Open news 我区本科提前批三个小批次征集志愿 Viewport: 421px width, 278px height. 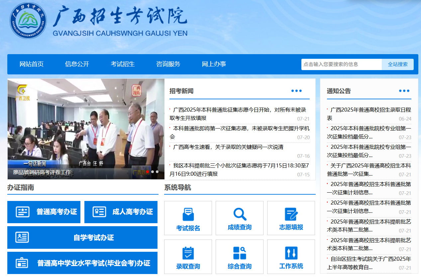pyautogui.click(x=239, y=170)
